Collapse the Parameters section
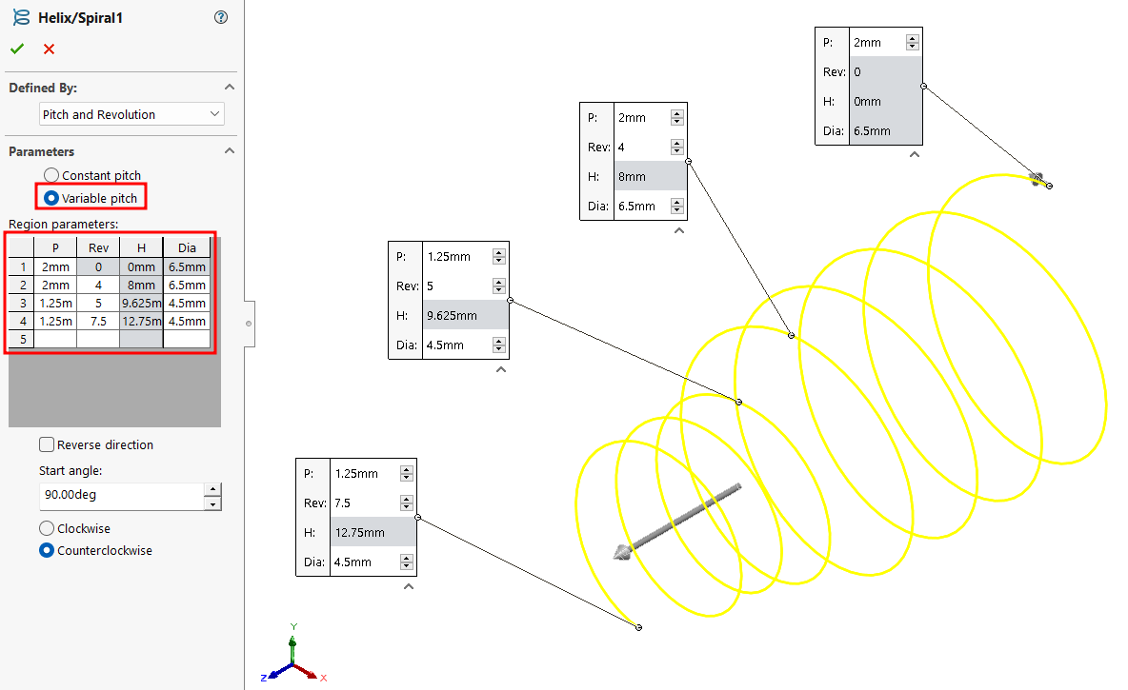 229,151
